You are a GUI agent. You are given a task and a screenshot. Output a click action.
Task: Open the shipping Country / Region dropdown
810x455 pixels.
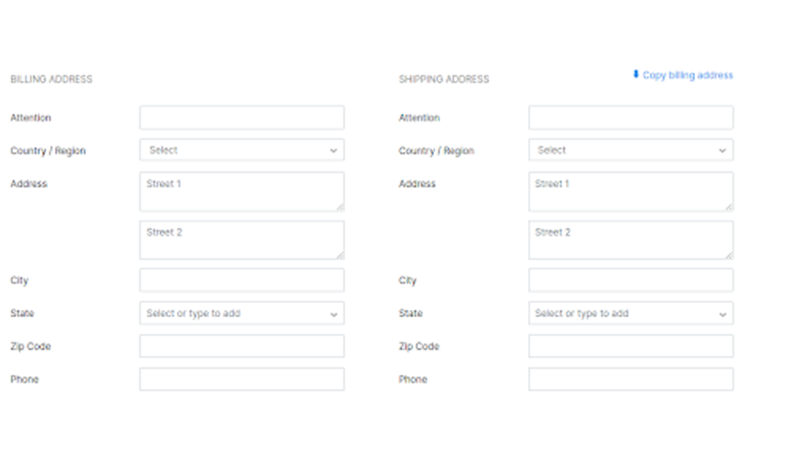631,150
